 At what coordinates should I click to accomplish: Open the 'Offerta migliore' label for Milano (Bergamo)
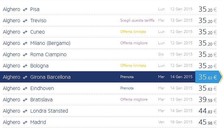point(134,43)
